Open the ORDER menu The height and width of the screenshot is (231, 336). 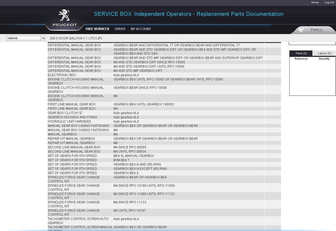(x=120, y=29)
